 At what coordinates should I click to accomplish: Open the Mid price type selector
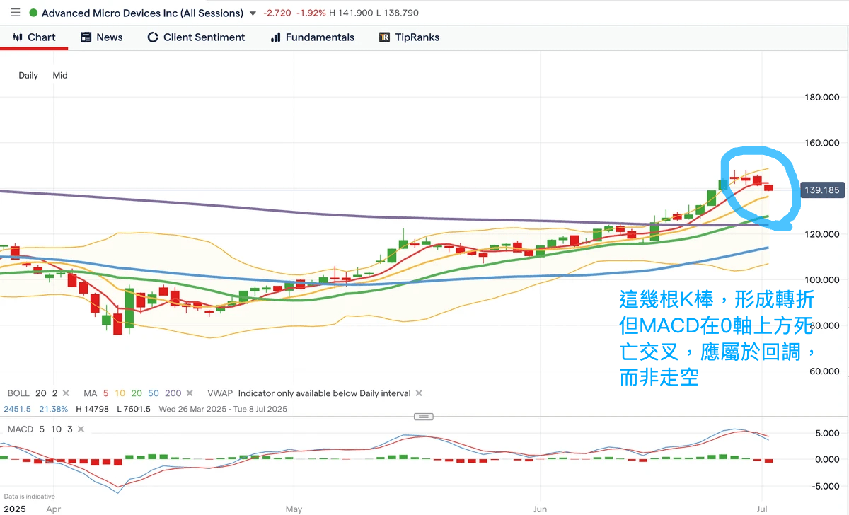[60, 75]
